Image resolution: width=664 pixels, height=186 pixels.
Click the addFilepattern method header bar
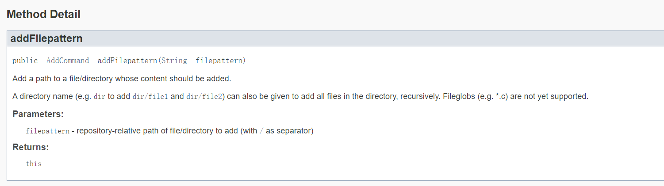pyautogui.click(x=335, y=38)
